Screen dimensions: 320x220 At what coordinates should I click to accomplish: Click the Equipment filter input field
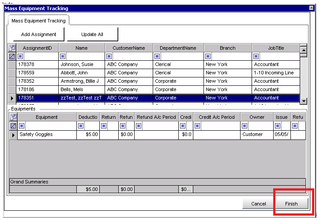pyautogui.click(x=50, y=126)
